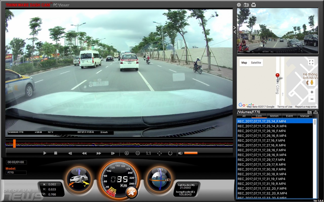
Task: Click the G-sensor graph timeline
Action: click(119, 143)
